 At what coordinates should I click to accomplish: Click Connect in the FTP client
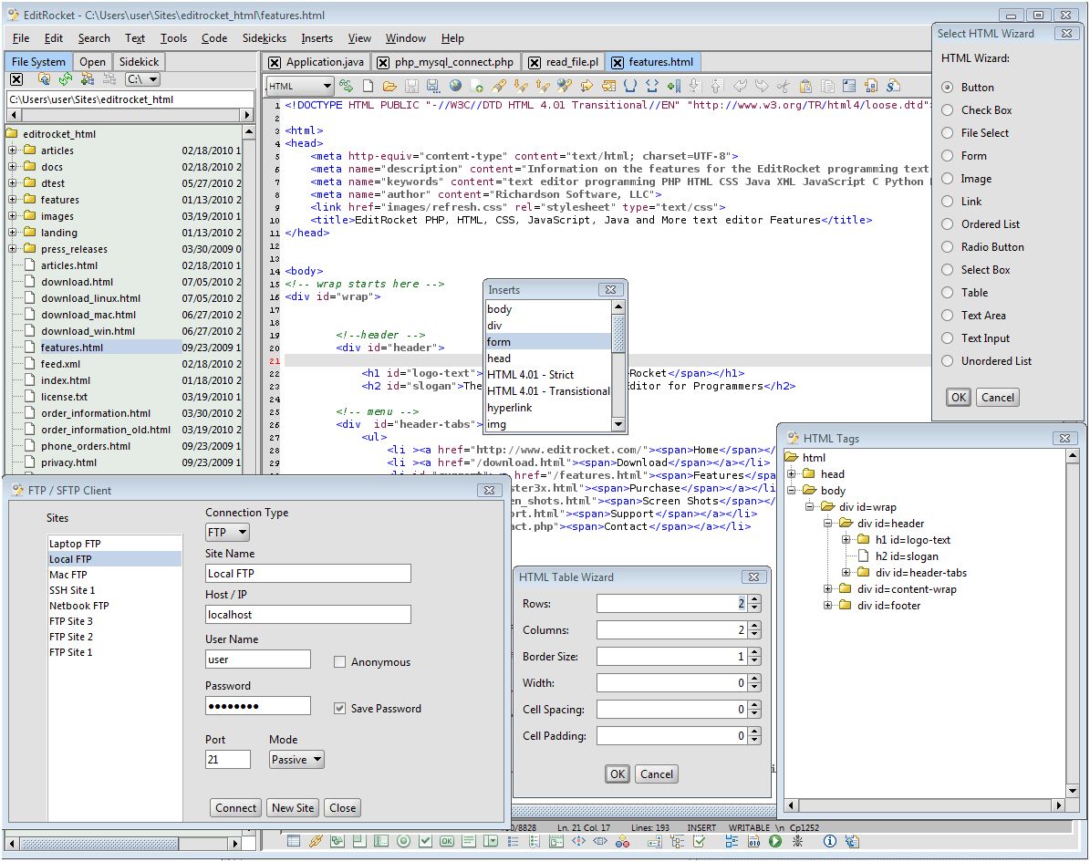[x=235, y=807]
